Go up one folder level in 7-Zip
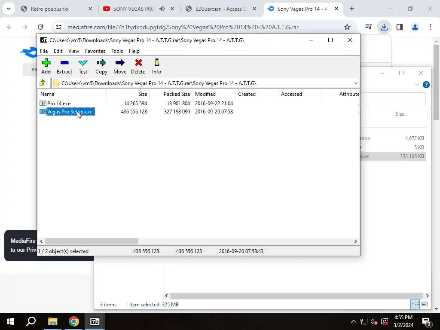 coord(43,83)
